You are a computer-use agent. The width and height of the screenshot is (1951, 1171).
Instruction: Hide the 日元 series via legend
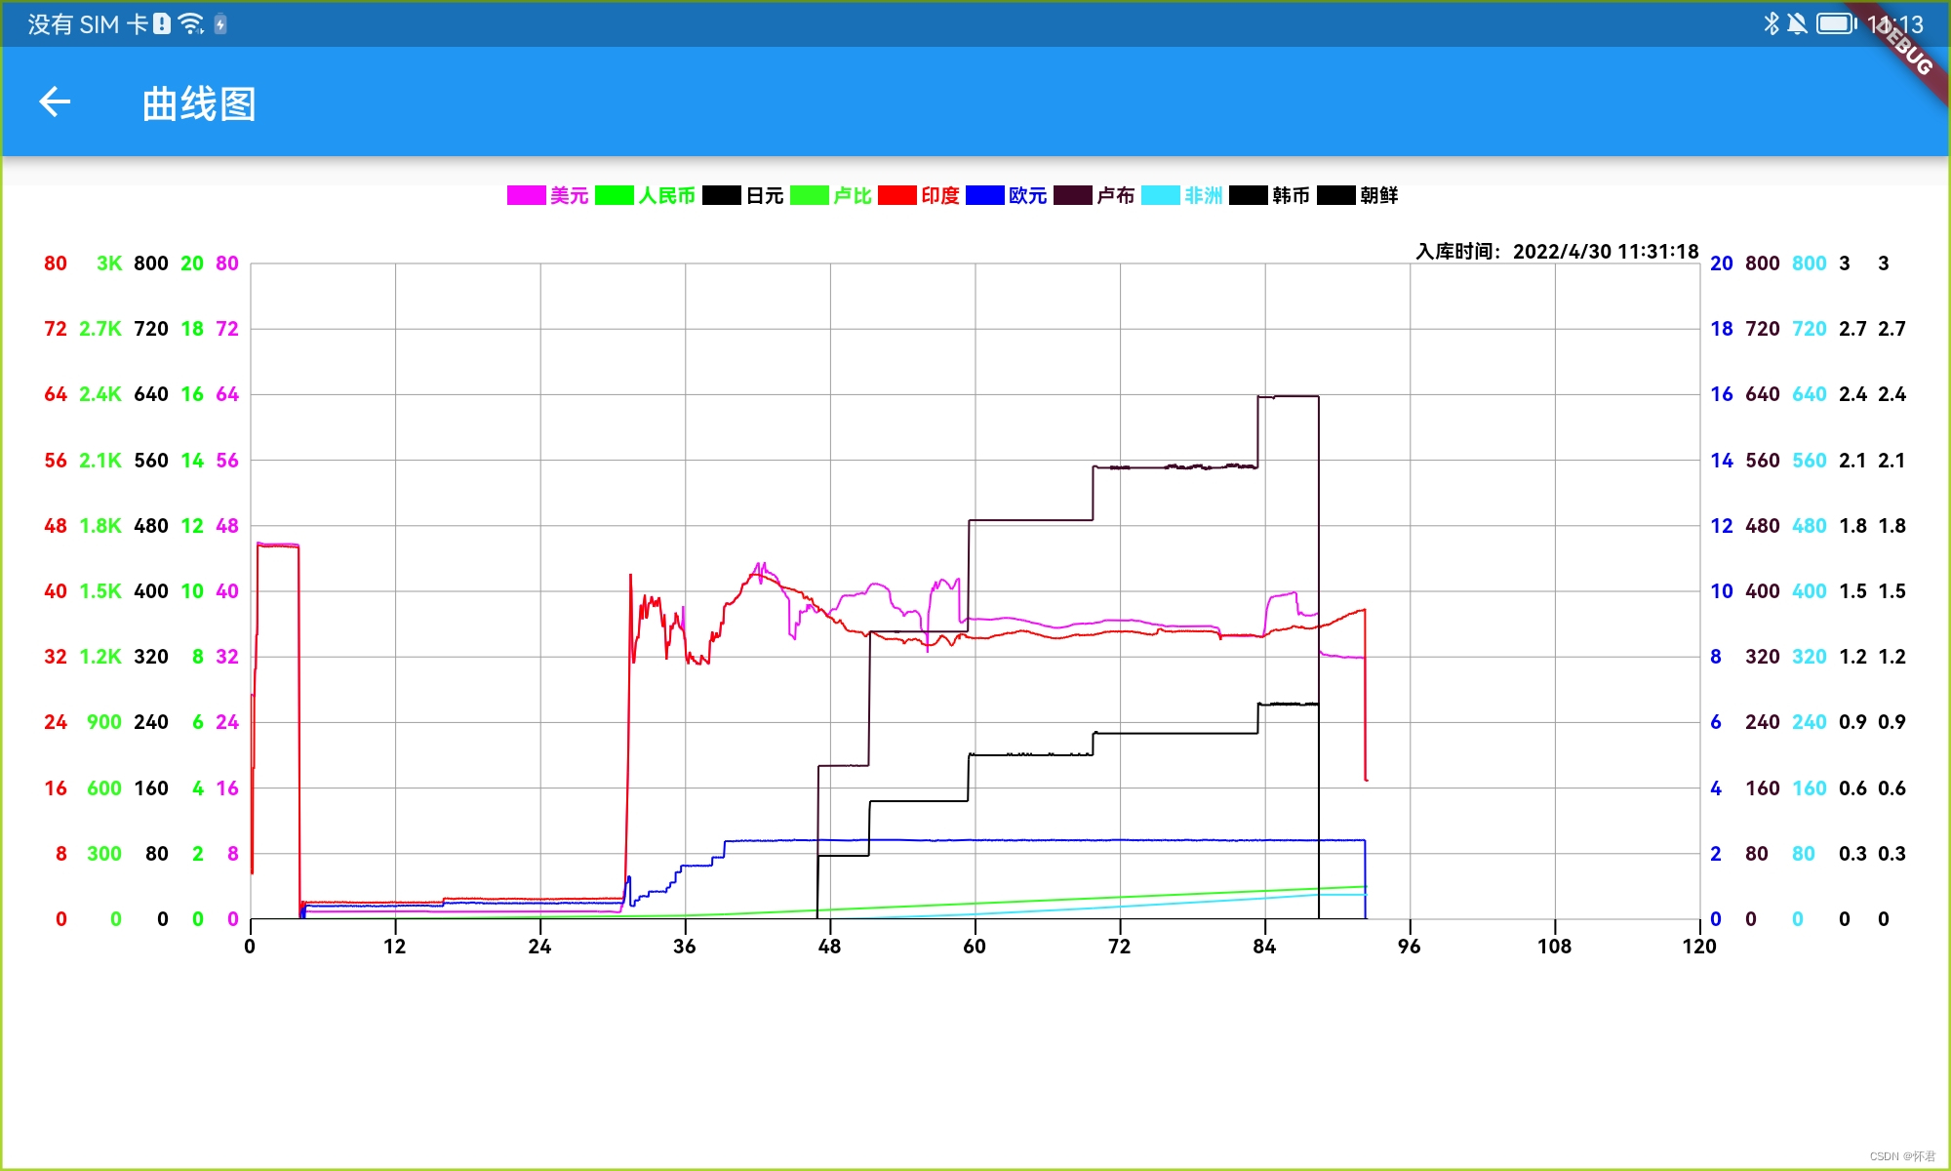click(765, 195)
